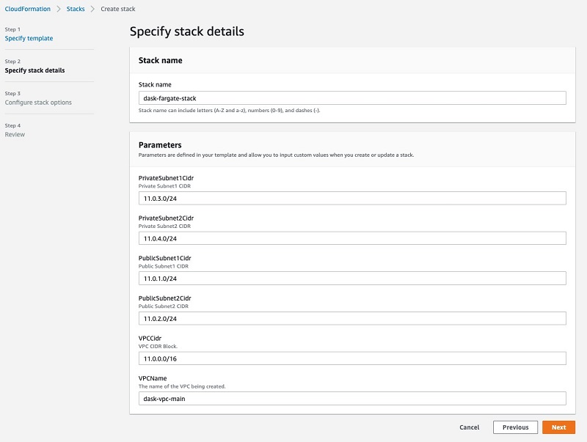
Task: Select the Specify stack details step
Action: [34, 70]
